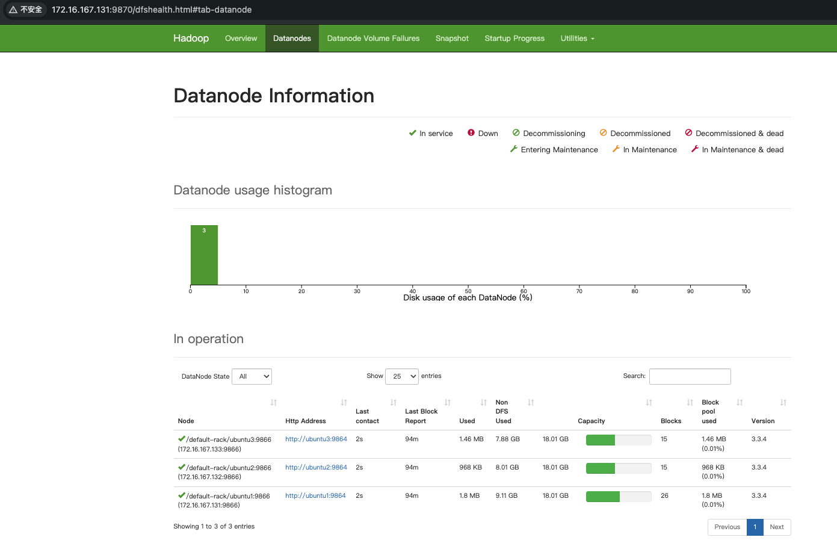Click ubuntu1 in-service checkmark icon
The height and width of the screenshot is (549, 837).
182,495
